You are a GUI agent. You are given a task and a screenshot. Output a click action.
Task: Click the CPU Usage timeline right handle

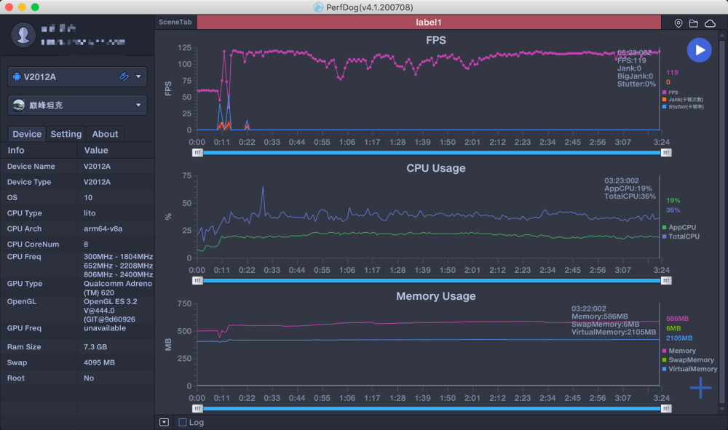[x=666, y=281]
